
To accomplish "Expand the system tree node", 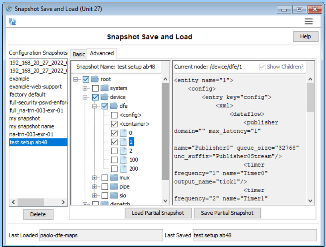I will click(85, 88).
